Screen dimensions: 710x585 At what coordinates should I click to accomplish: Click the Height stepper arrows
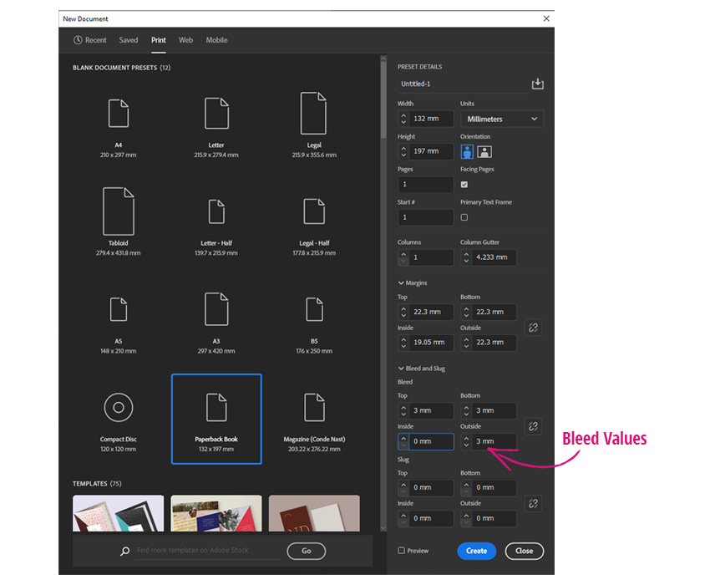click(403, 151)
